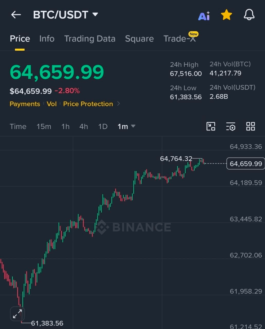The height and width of the screenshot is (329, 265).
Task: Switch to the Info tab
Action: click(x=47, y=39)
